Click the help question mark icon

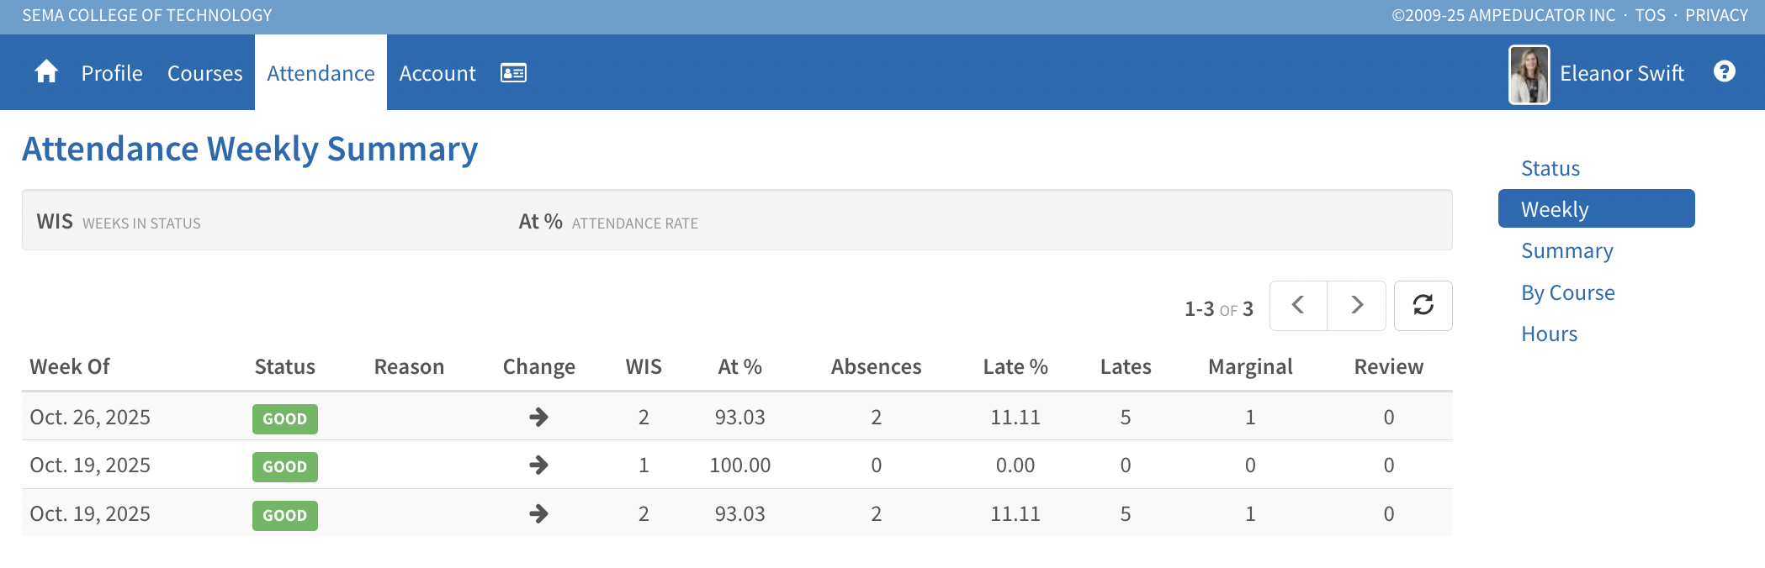(x=1724, y=72)
